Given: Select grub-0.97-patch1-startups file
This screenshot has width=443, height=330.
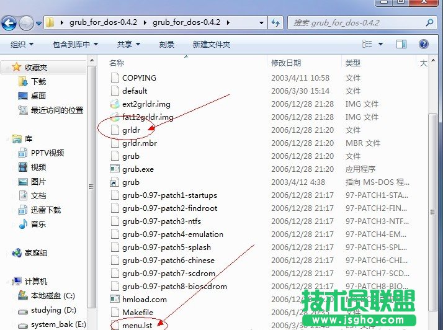Looking at the screenshot, I should point(169,195).
